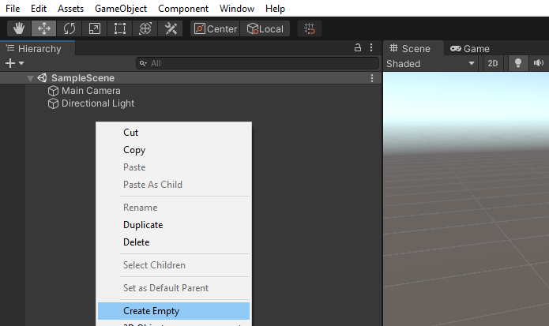Select the Rect tool
The image size is (549, 326).
point(120,28)
